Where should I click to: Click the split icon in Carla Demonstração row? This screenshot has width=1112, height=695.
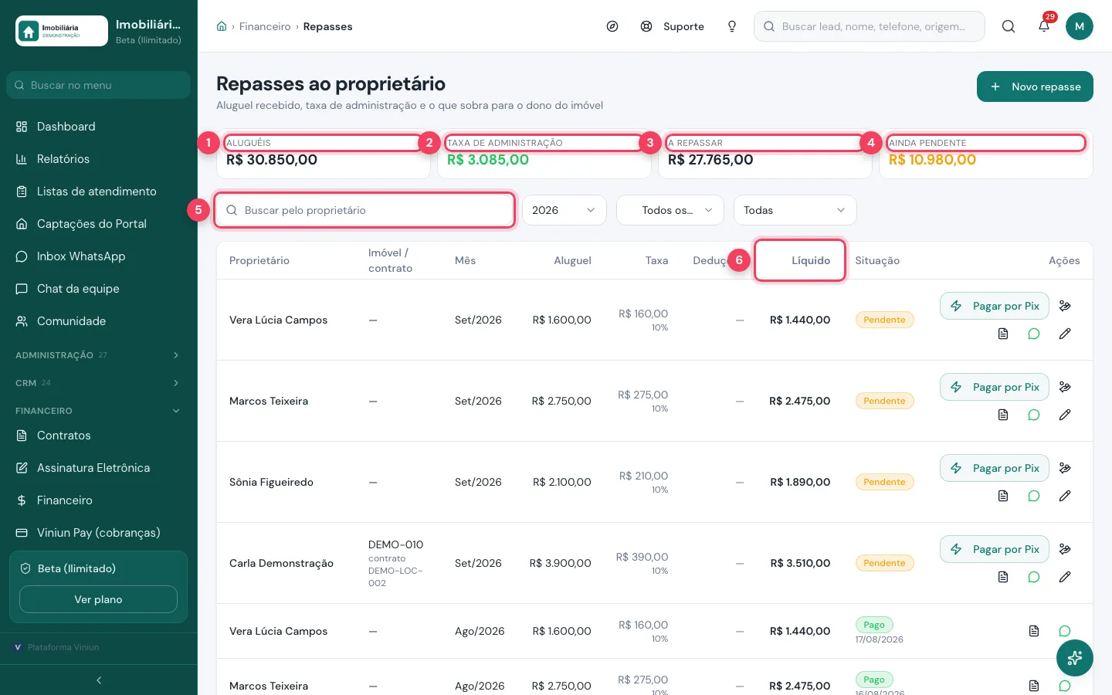[1065, 549]
